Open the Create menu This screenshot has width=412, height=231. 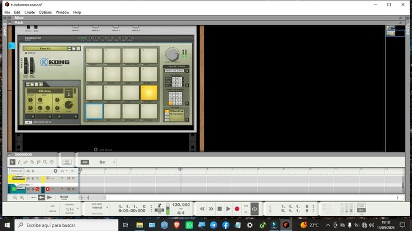point(29,13)
